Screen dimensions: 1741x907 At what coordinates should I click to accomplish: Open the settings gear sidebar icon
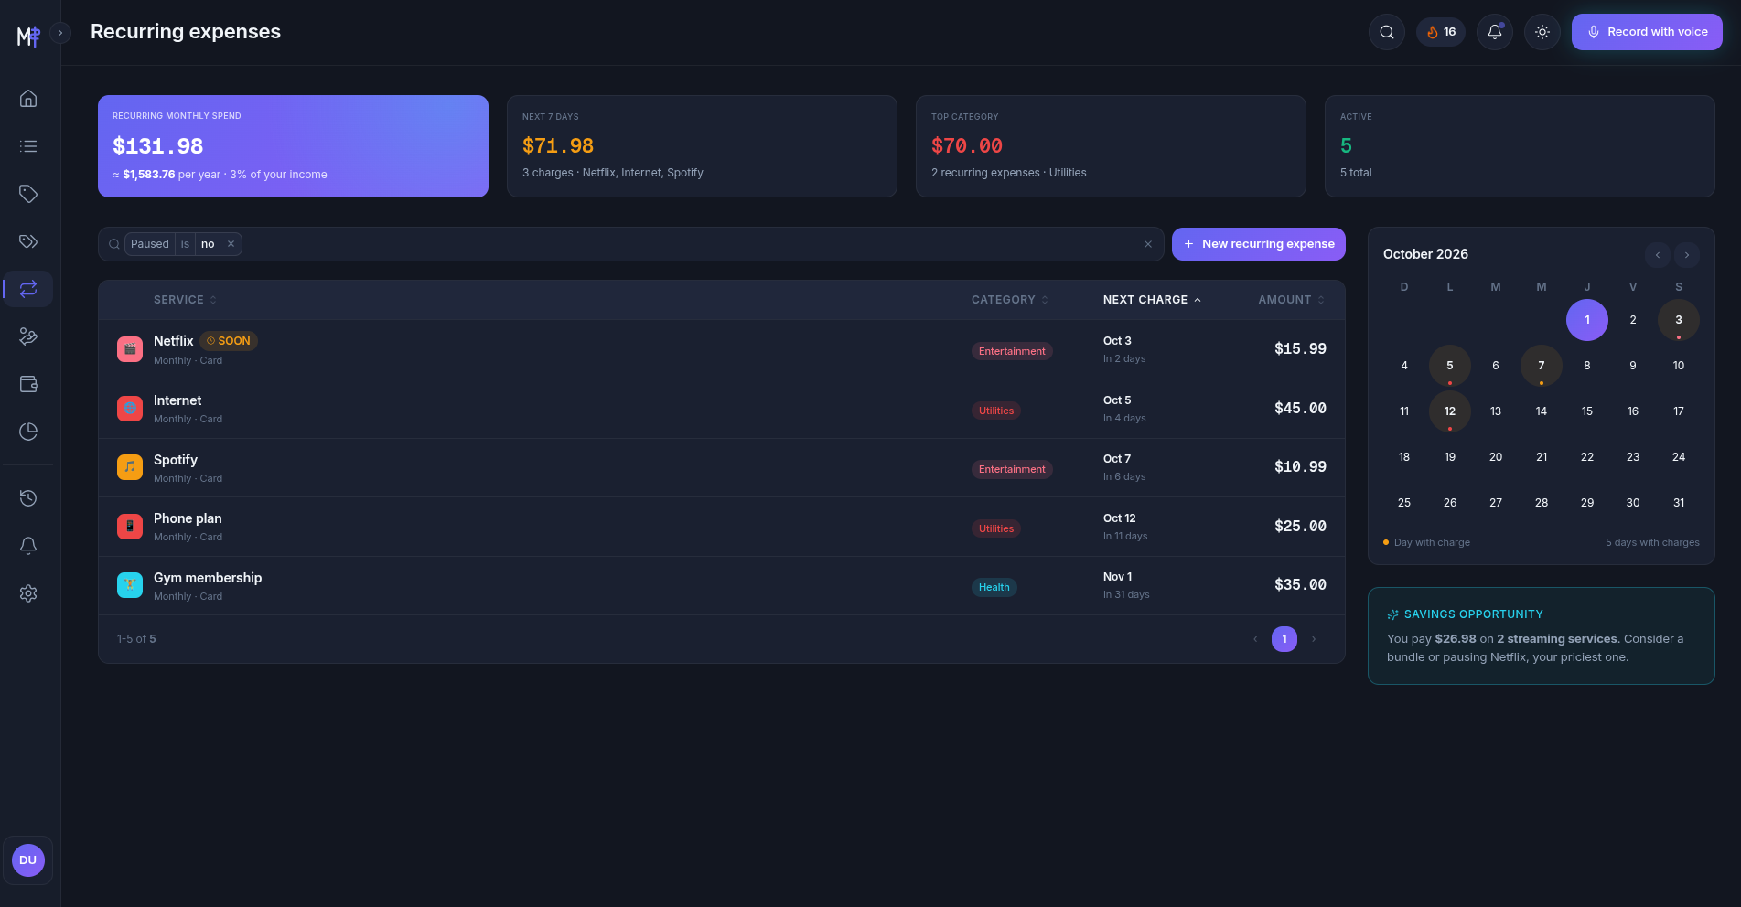click(28, 593)
